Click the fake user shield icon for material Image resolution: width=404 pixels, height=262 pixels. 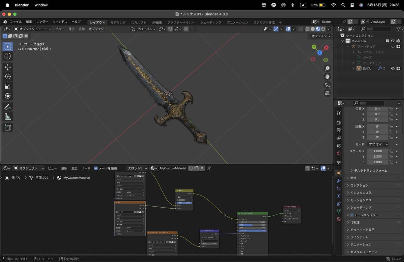[191, 168]
